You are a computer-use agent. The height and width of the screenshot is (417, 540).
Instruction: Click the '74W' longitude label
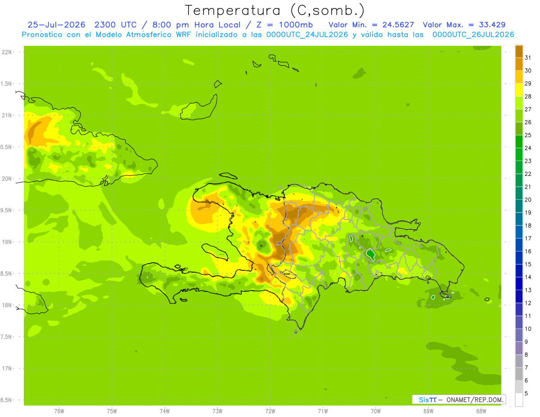tap(165, 411)
